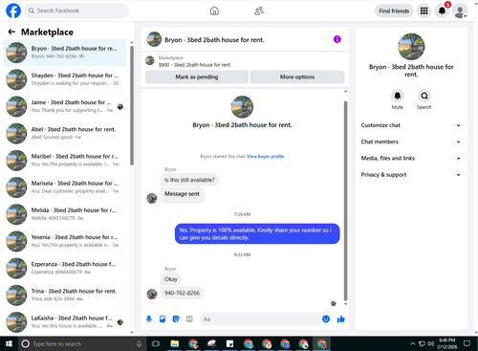Attach a photo with image icon
The image size is (478, 351).
pos(163,318)
